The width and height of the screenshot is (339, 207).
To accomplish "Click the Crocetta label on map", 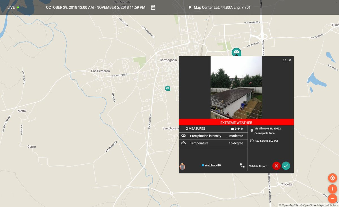I will pos(286,184).
